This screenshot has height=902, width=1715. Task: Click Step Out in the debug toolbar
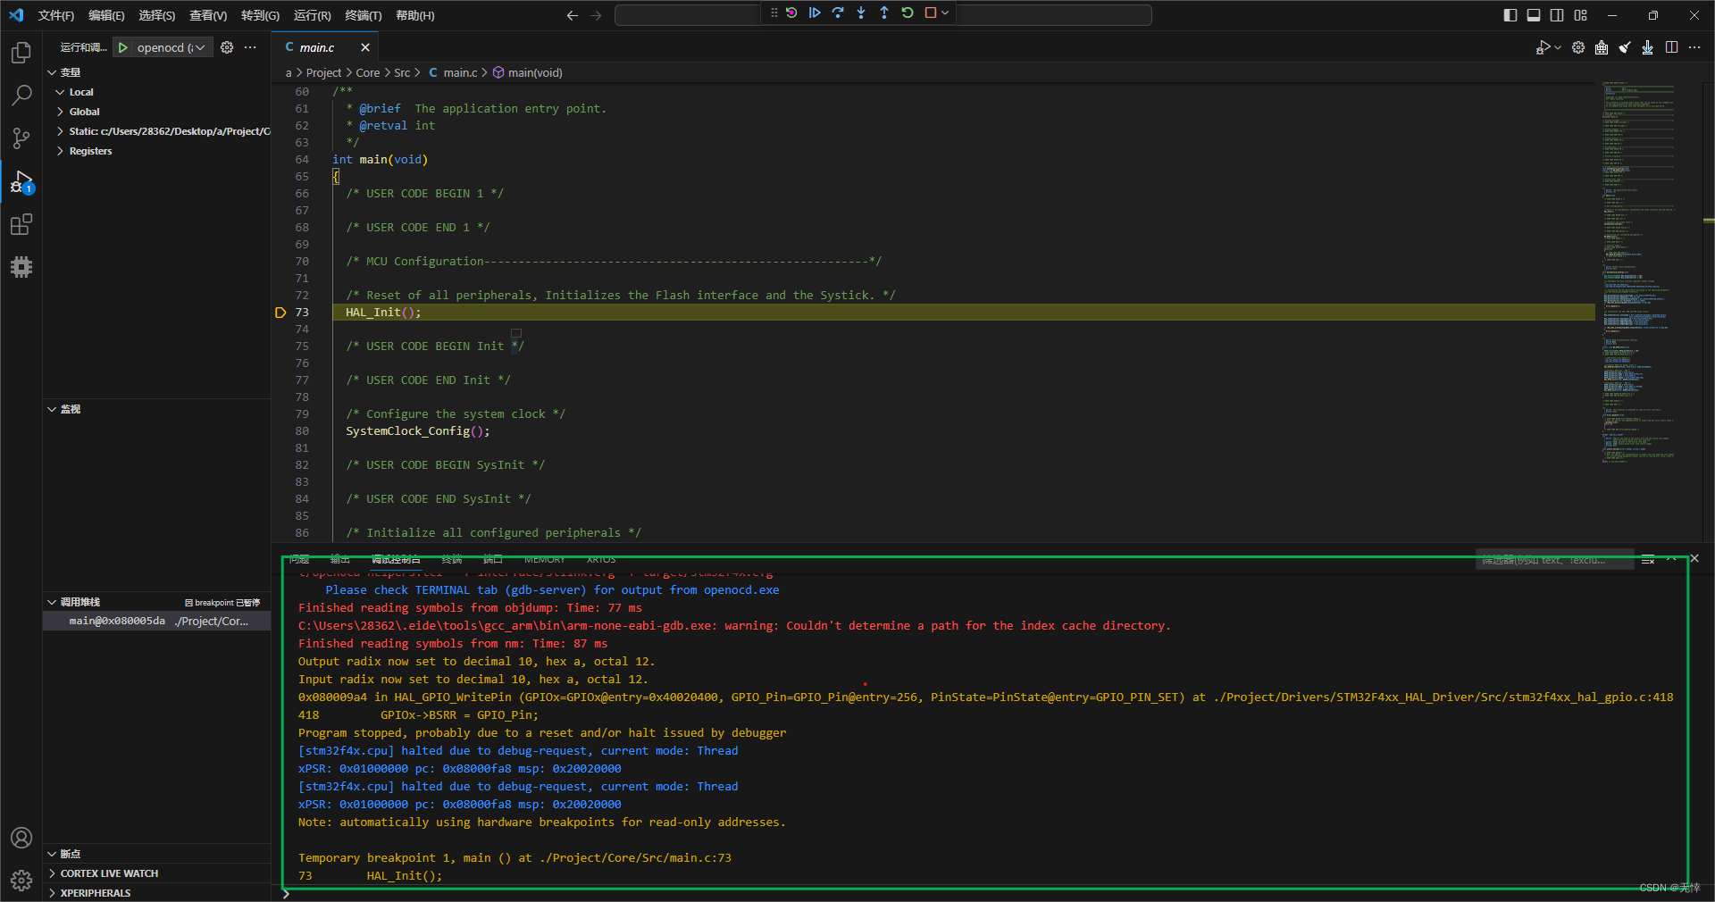[884, 13]
